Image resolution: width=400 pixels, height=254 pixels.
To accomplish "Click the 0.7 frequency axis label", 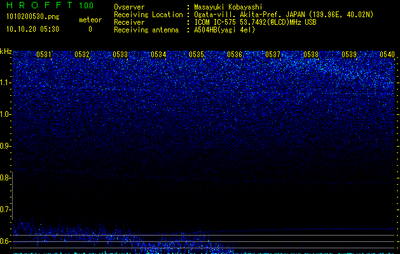I will (x=6, y=210).
